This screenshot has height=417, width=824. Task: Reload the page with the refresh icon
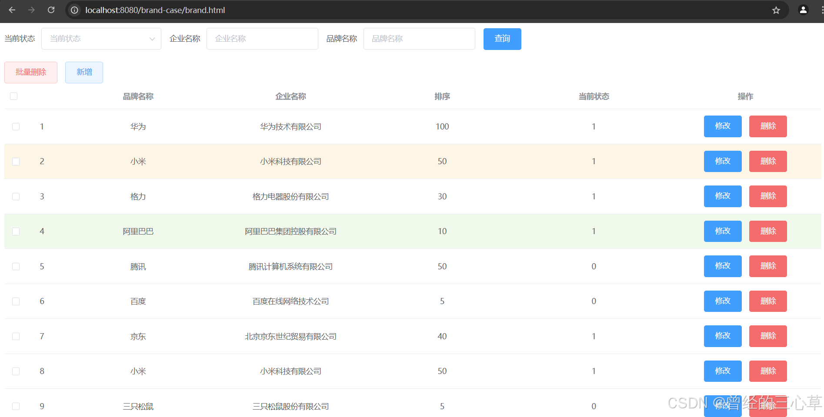pyautogui.click(x=51, y=10)
